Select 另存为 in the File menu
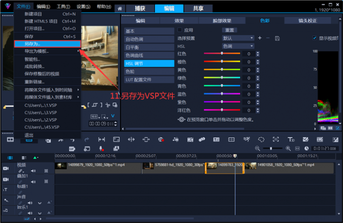This screenshot has width=343, height=223. (47, 44)
